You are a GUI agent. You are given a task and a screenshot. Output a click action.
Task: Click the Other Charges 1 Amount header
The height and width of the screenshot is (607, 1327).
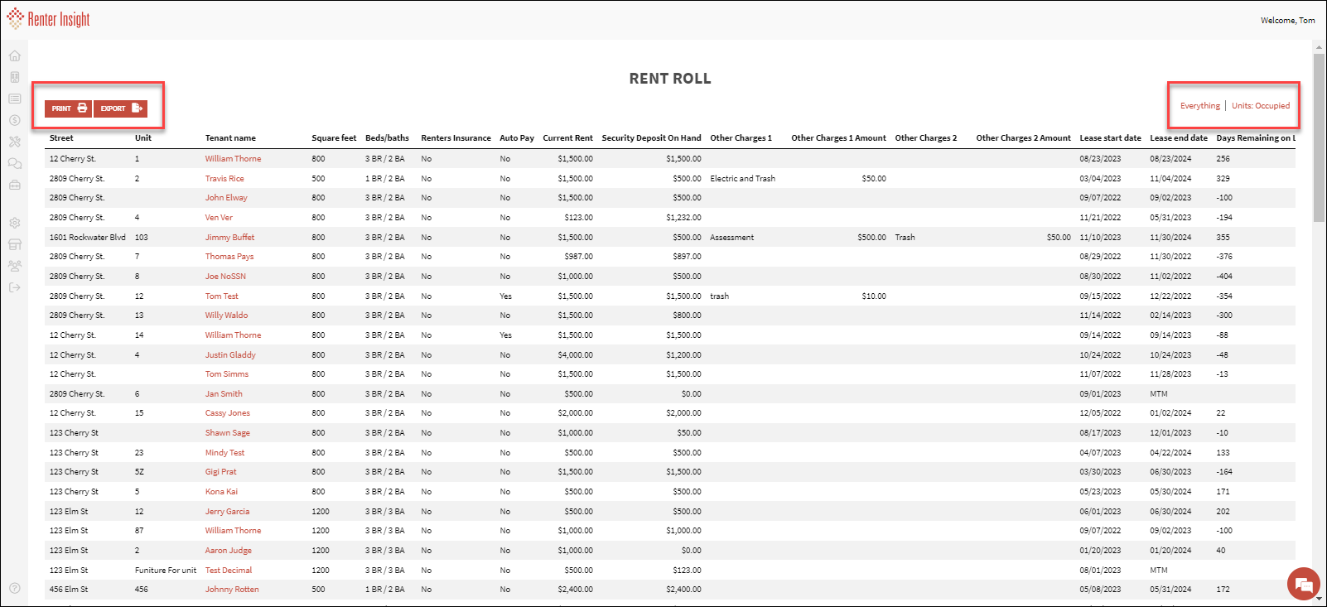[x=838, y=137]
